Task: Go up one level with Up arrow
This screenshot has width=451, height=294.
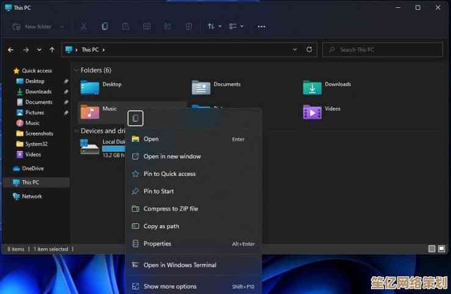Action: click(x=52, y=50)
